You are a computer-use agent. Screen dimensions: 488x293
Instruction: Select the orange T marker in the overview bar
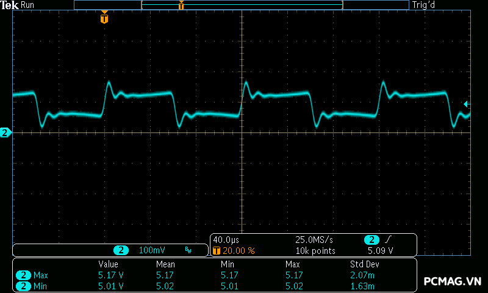(181, 5)
